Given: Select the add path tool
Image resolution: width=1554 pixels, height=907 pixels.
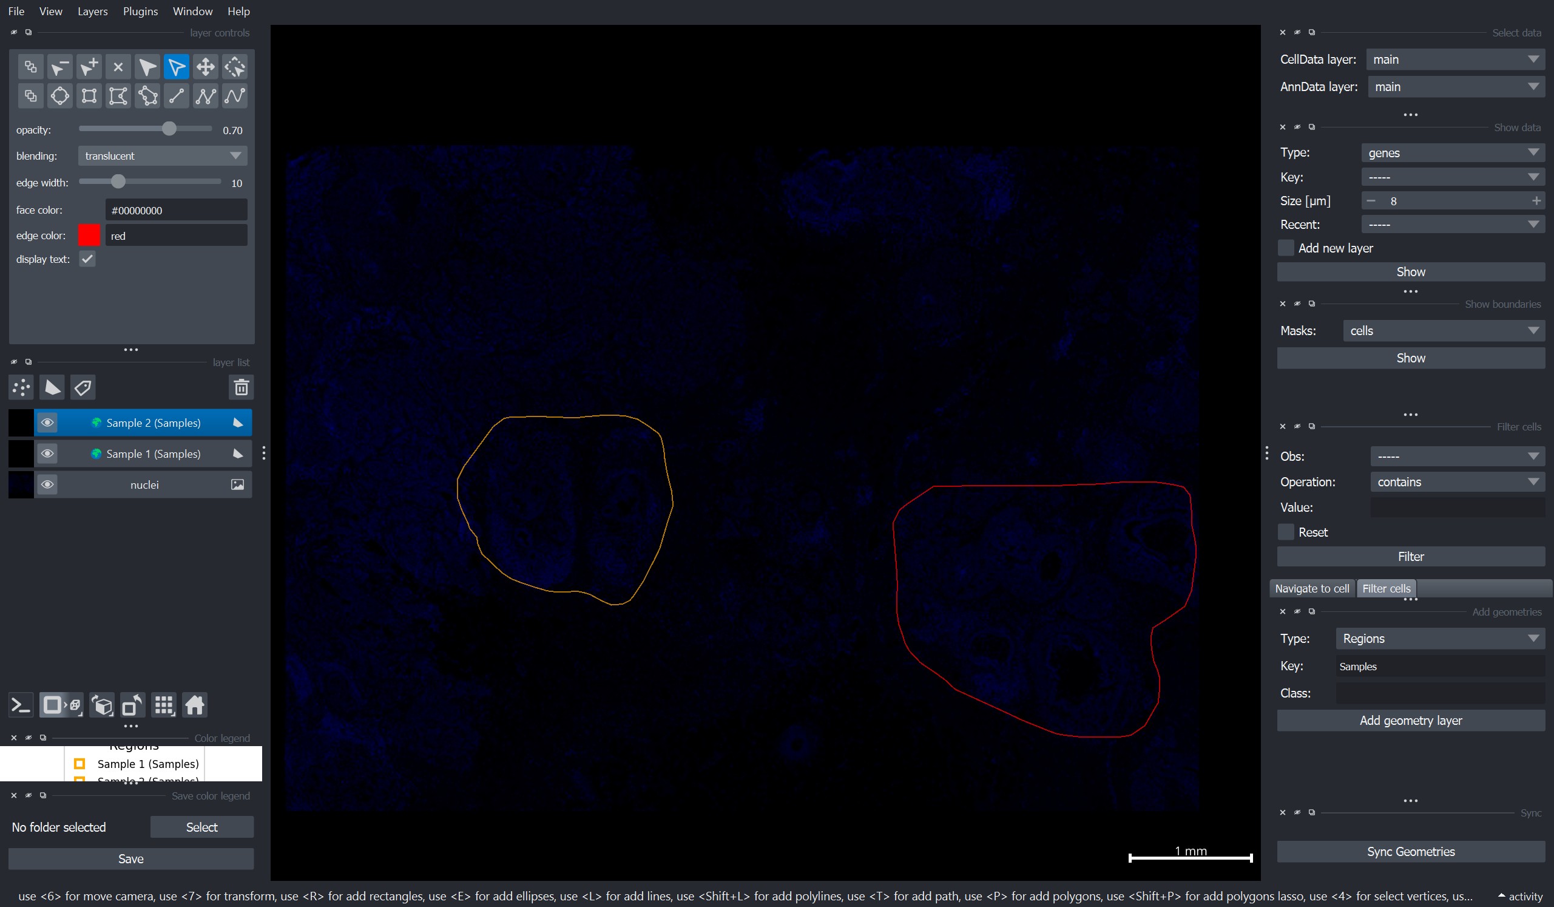Looking at the screenshot, I should pos(235,96).
